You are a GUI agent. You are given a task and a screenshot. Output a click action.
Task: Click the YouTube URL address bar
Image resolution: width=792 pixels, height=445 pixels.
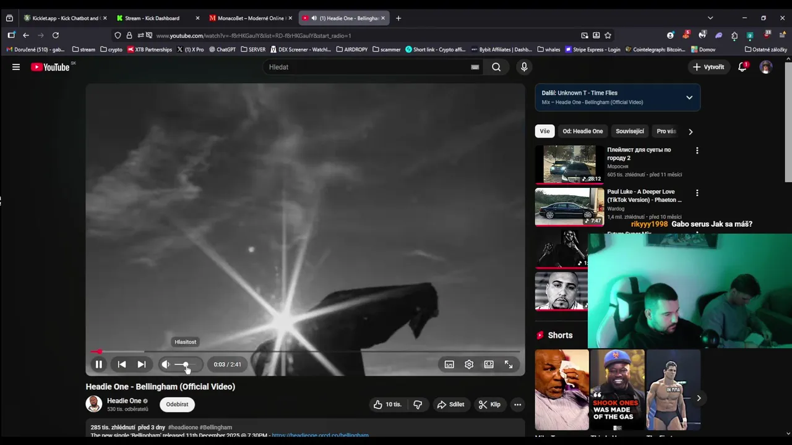pyautogui.click(x=365, y=35)
